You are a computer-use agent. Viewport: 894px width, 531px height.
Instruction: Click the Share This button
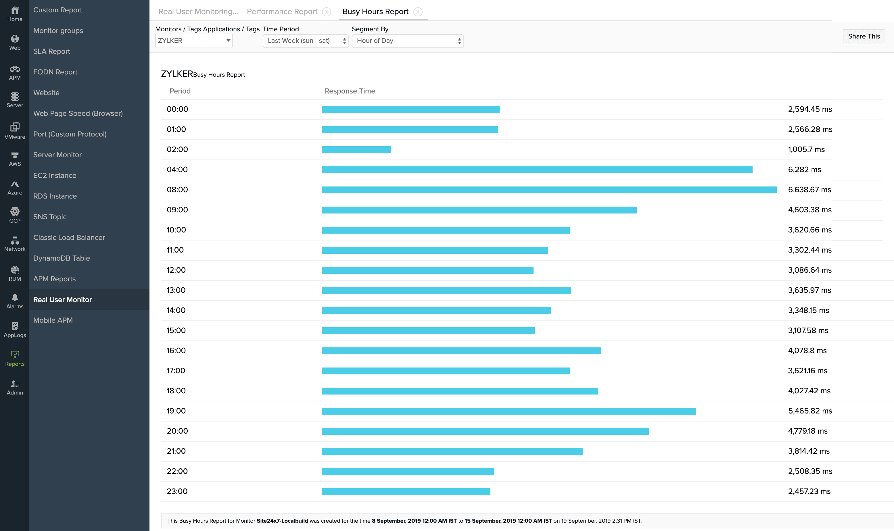click(864, 36)
